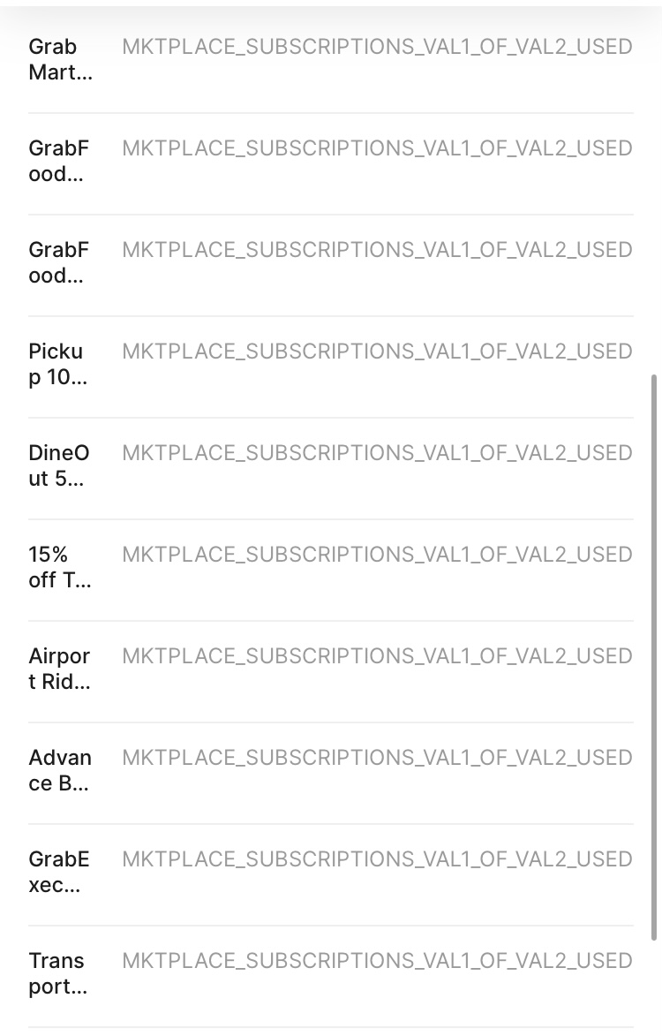Select the GrabExec subscription entry
The width and height of the screenshot is (662, 1036).
(59, 873)
